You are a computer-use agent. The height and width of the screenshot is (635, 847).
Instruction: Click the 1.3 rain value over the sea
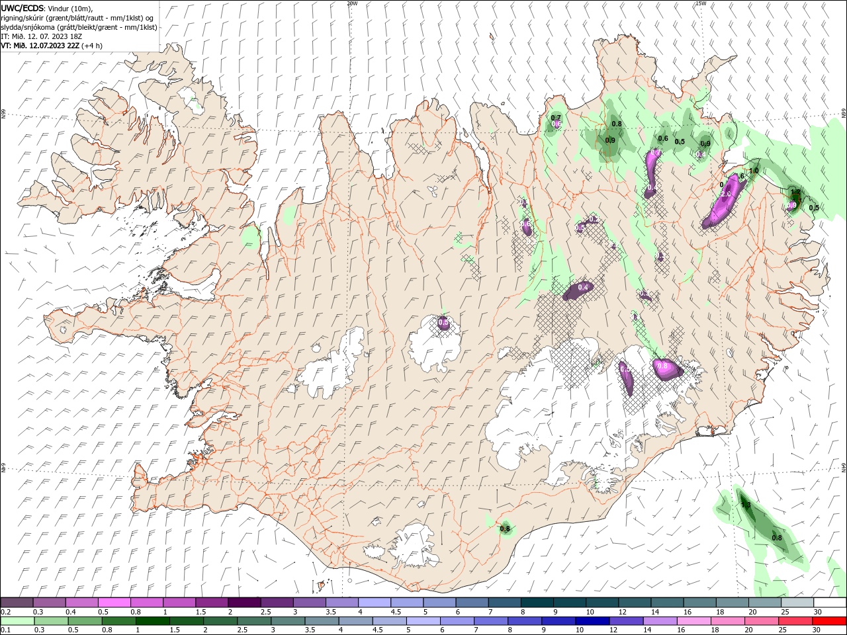pyautogui.click(x=746, y=505)
